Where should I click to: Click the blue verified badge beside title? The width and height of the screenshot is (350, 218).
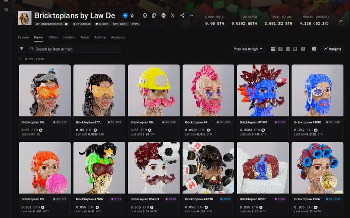[125, 15]
